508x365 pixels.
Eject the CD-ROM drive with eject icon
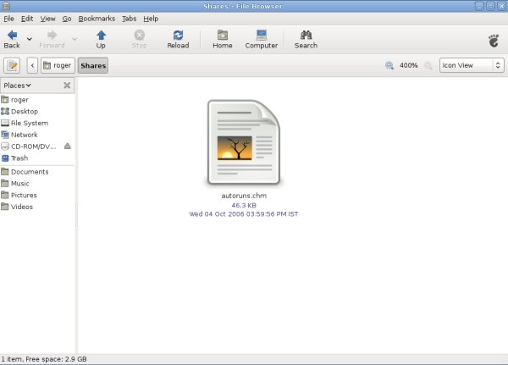point(68,147)
